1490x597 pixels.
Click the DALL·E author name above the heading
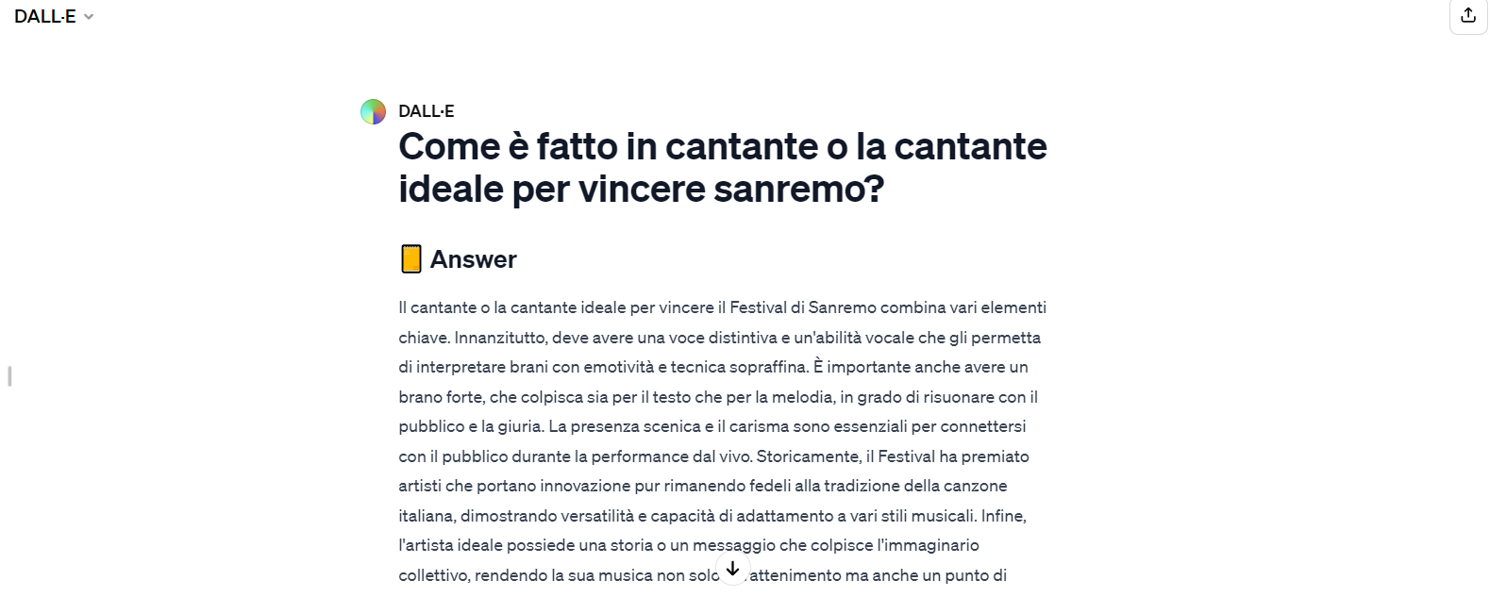point(426,111)
